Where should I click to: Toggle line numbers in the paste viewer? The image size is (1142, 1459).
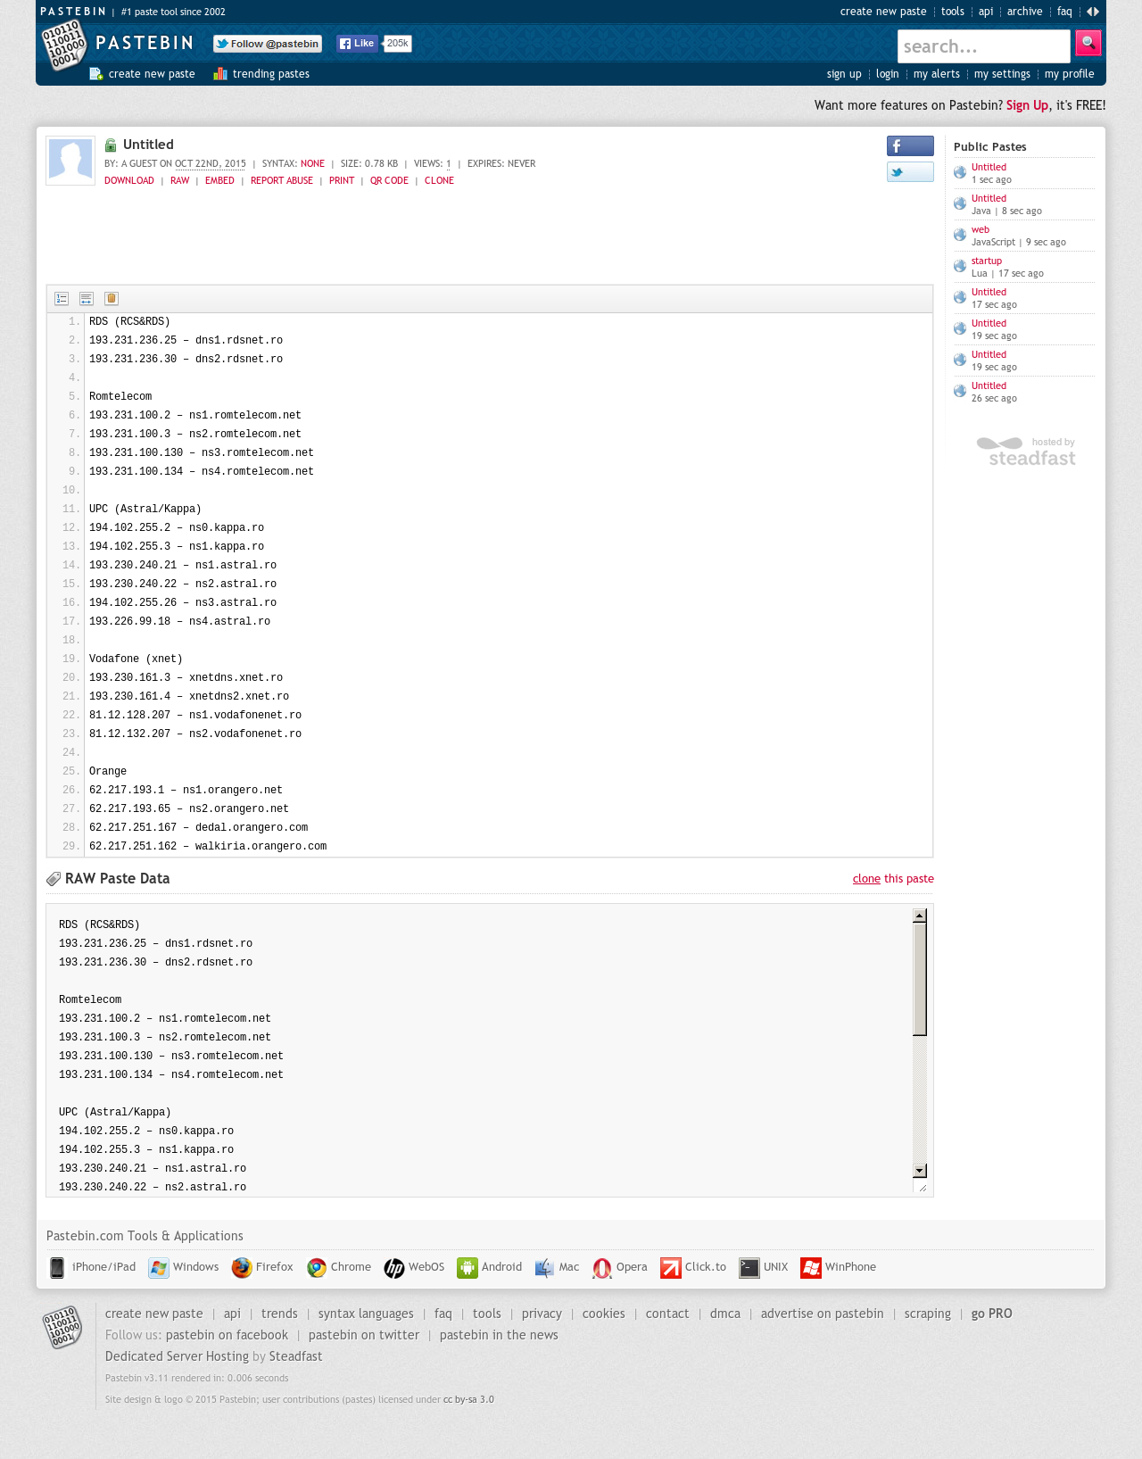click(62, 299)
